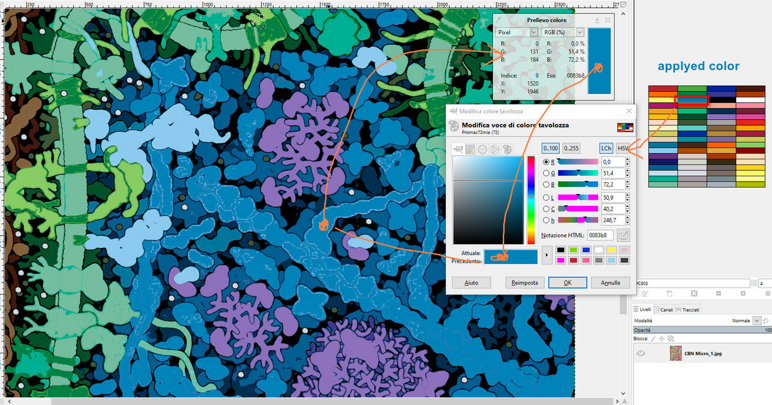Click the G value spinner arrows
The width and height of the screenshot is (772, 405).
click(627, 173)
